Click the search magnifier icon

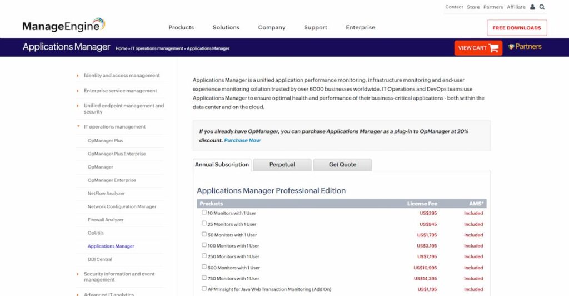click(x=542, y=7)
